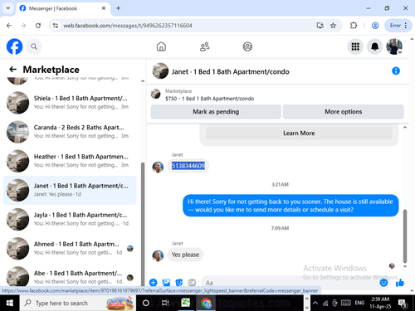This screenshot has width=415, height=311.
Task: Close the Messenger | Facebook tab
Action: click(x=104, y=8)
